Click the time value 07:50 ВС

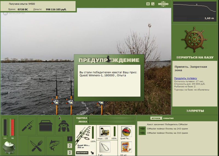pyautogui.click(x=23, y=9)
